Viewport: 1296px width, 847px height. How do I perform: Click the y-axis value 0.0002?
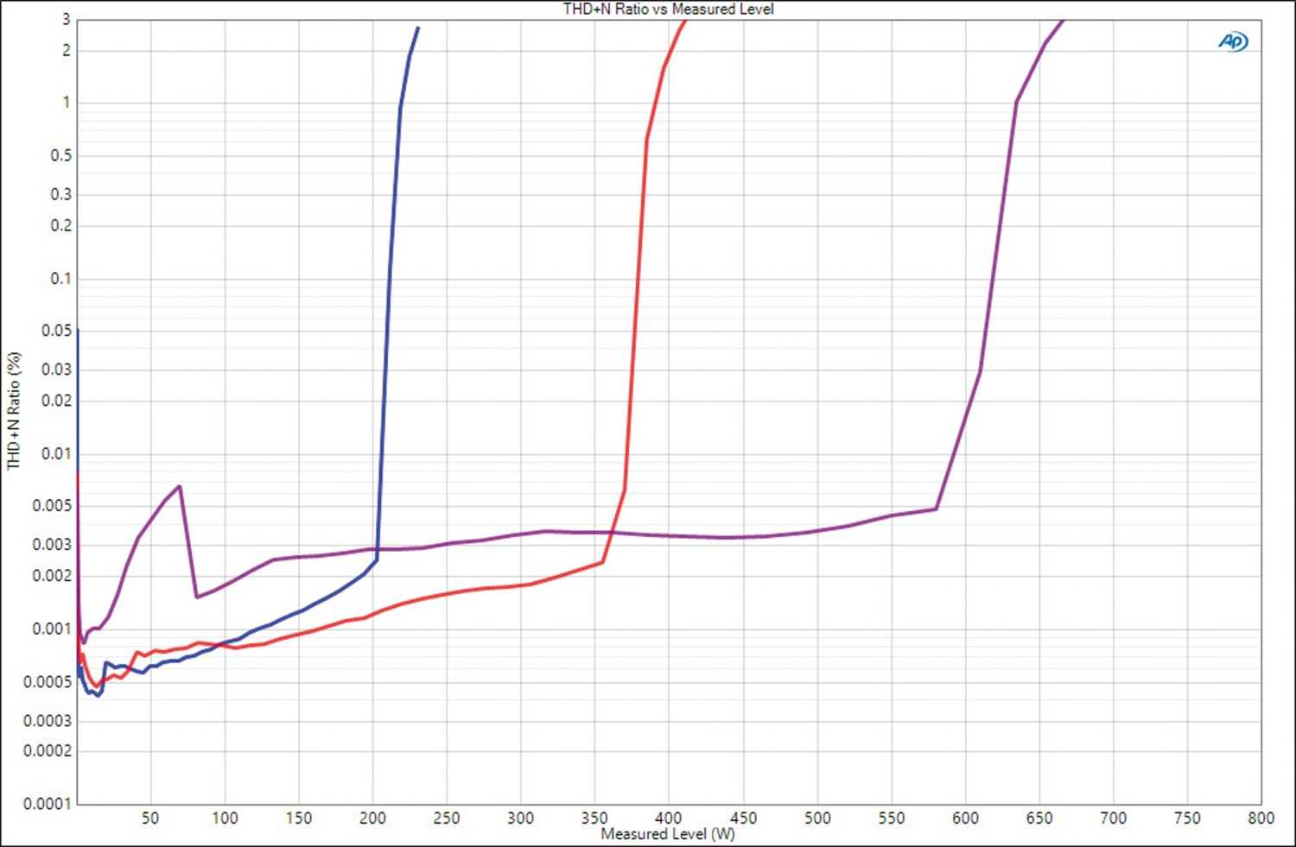pyautogui.click(x=48, y=751)
